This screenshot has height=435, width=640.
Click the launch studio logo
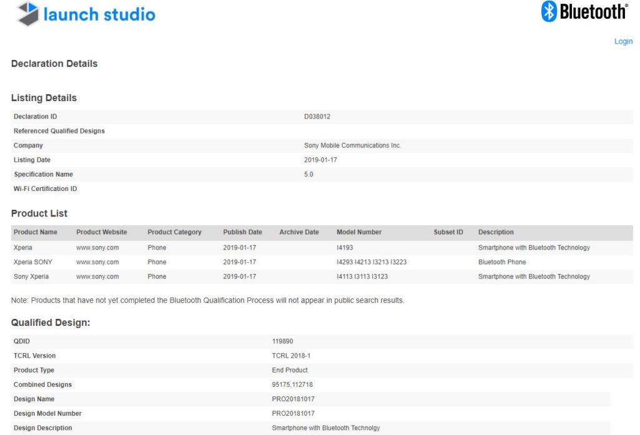click(86, 14)
